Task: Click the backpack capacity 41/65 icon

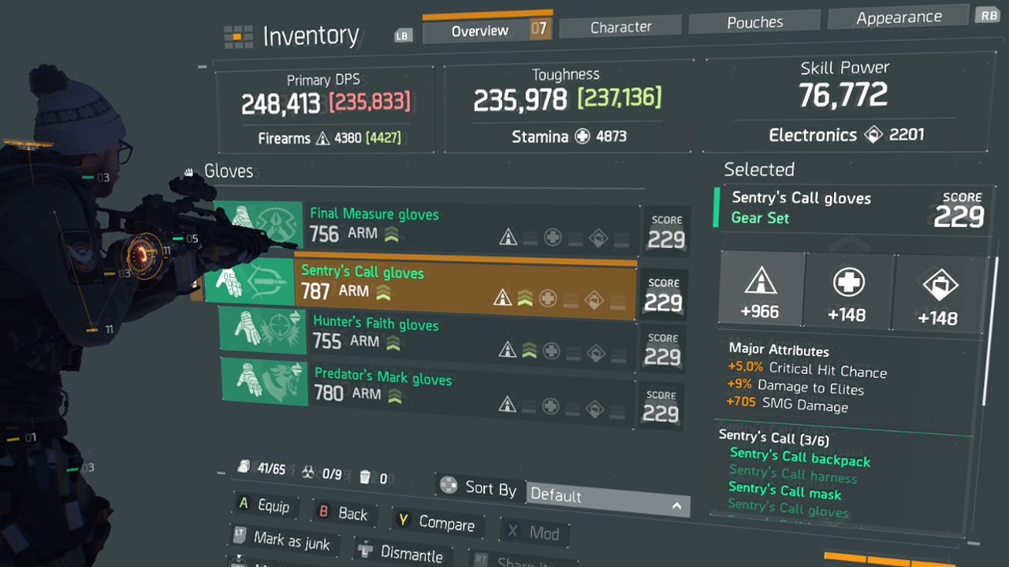Action: [x=245, y=468]
